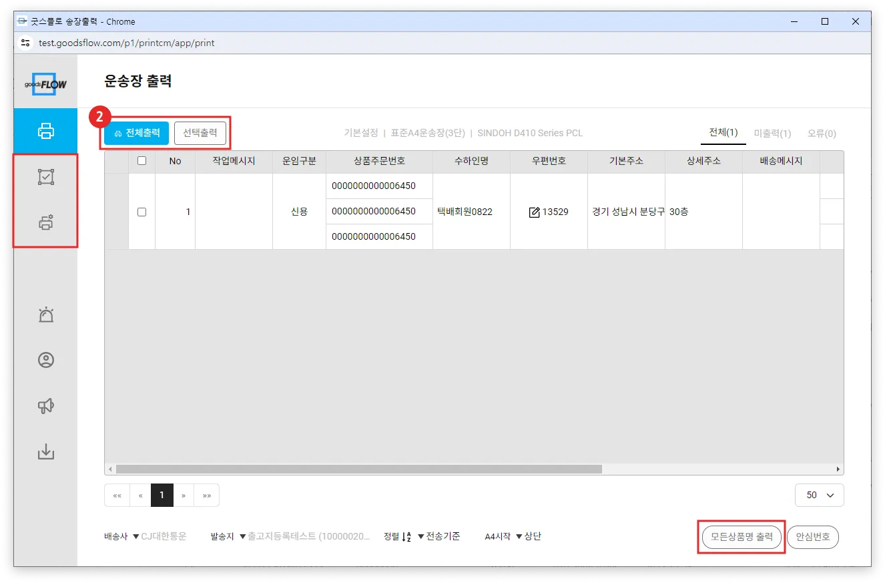Click the detail address cell 30층
885x583 pixels.
pos(703,212)
